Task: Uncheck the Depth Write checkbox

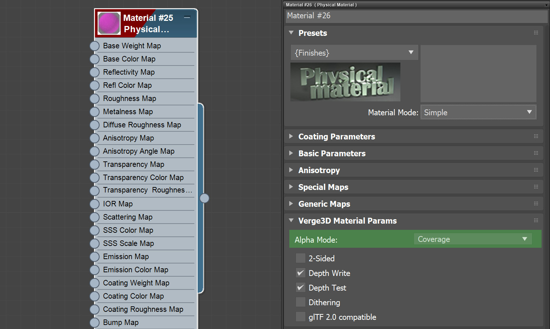Action: [301, 273]
